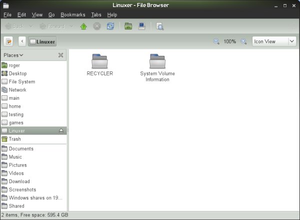Minimize the File Browser window
Image resolution: width=300 pixels, height=220 pixels.
(x=276, y=5)
